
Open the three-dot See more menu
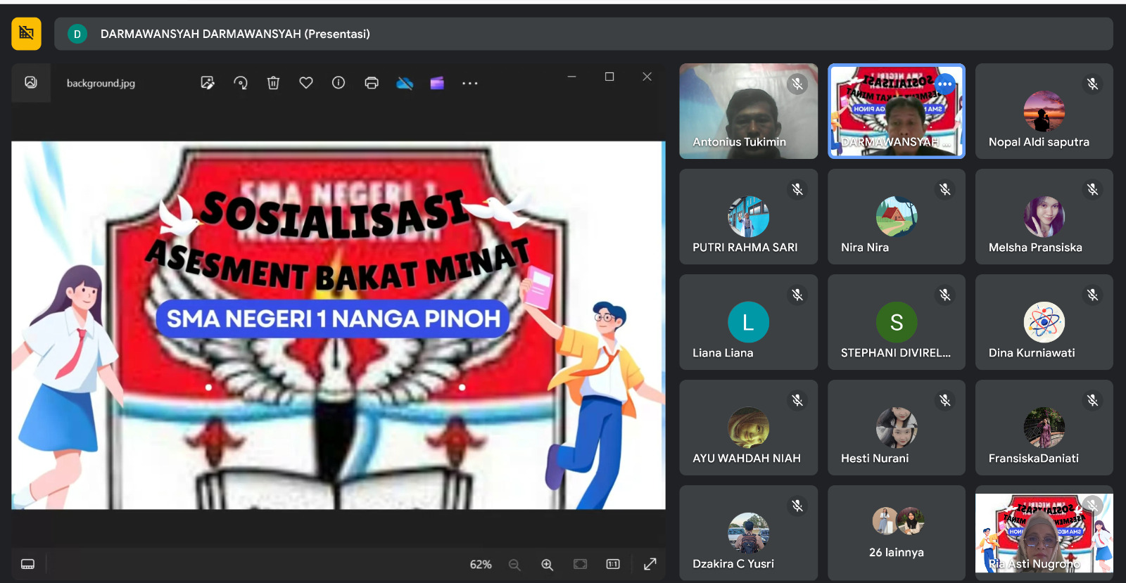469,83
